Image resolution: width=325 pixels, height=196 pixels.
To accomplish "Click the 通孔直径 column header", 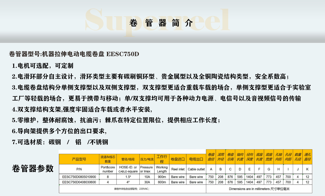I will 307,157.
